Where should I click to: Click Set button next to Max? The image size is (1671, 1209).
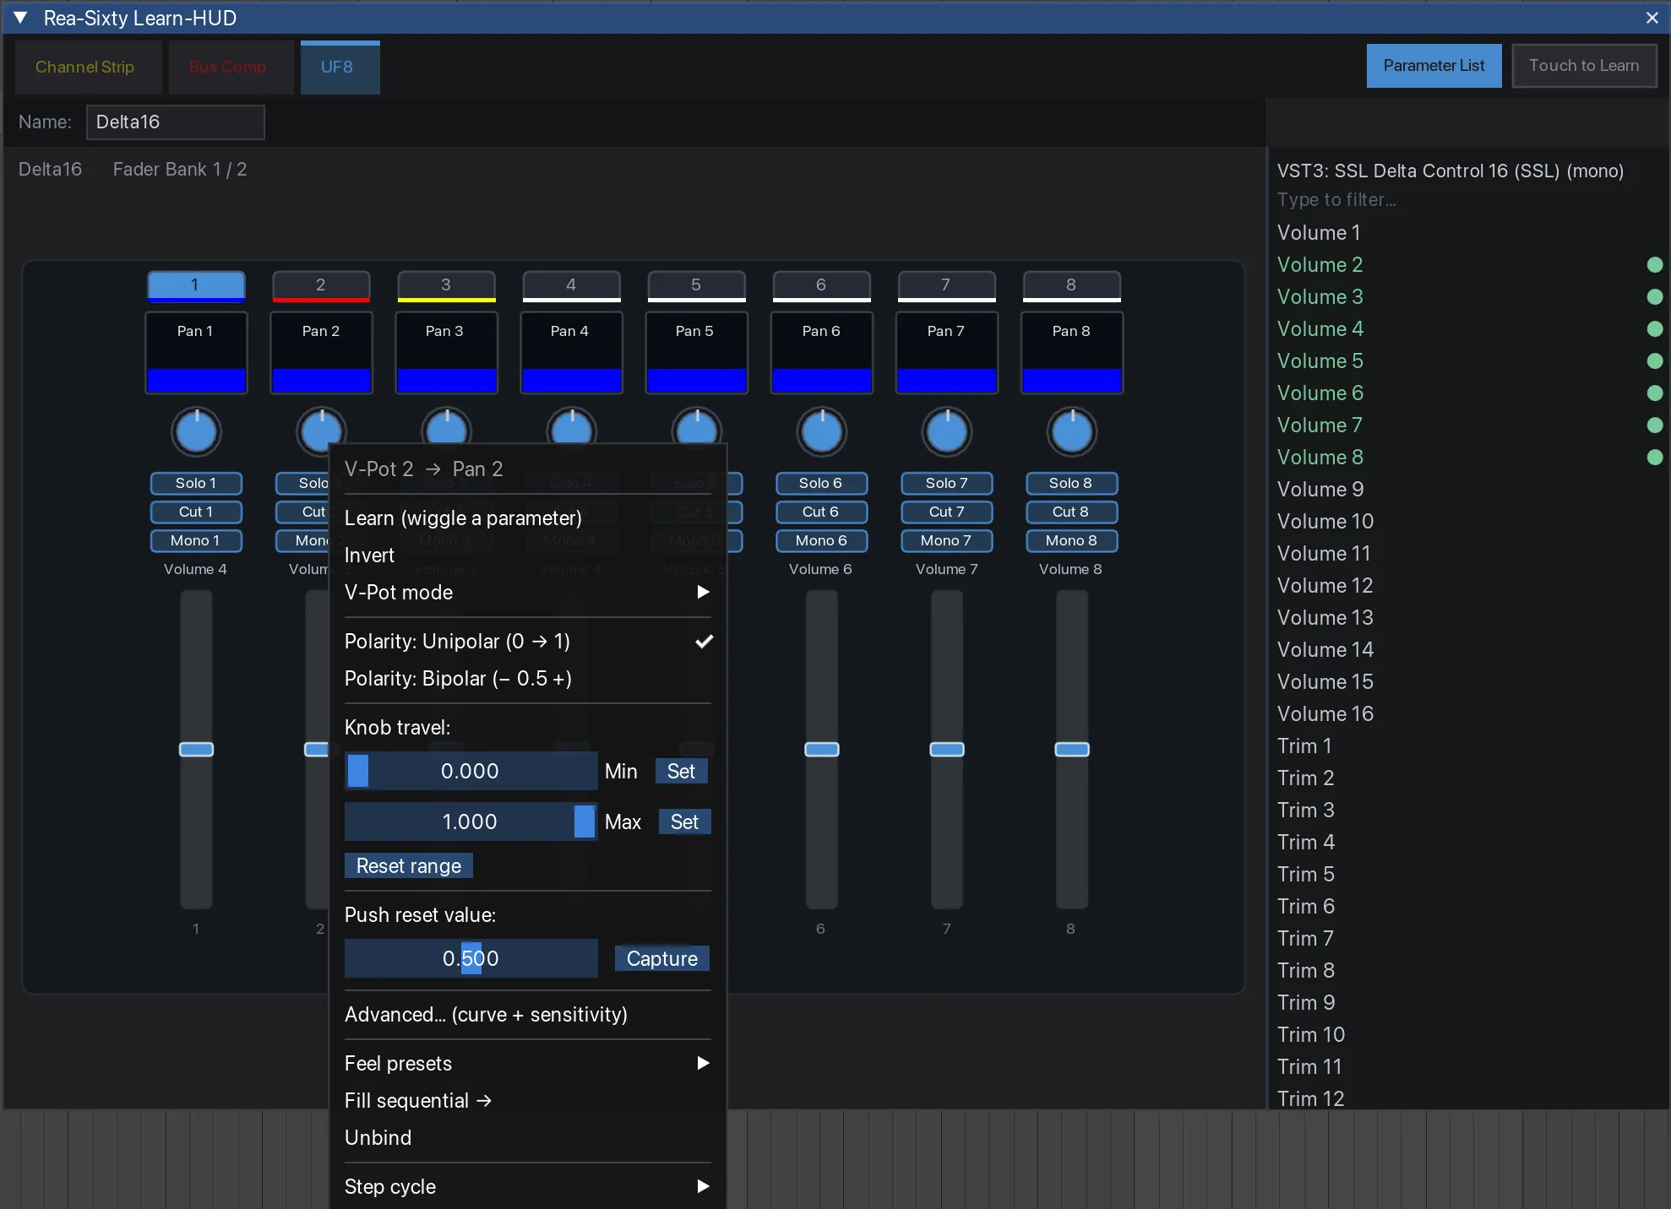pos(684,822)
